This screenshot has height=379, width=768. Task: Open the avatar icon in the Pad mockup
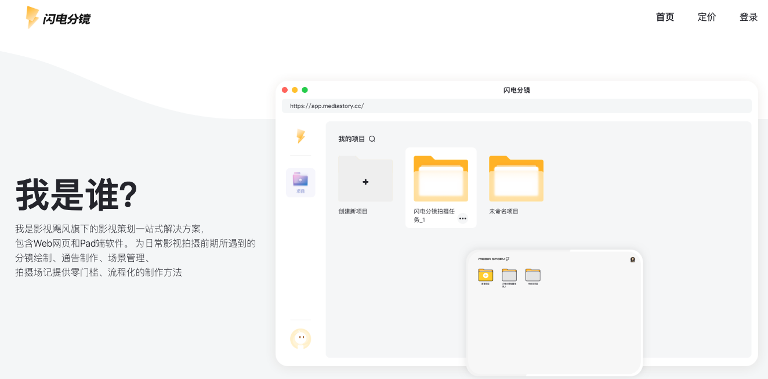(632, 259)
